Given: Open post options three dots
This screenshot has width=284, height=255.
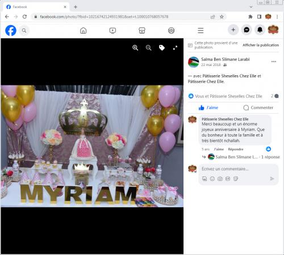Looking at the screenshot, I should point(274,61).
